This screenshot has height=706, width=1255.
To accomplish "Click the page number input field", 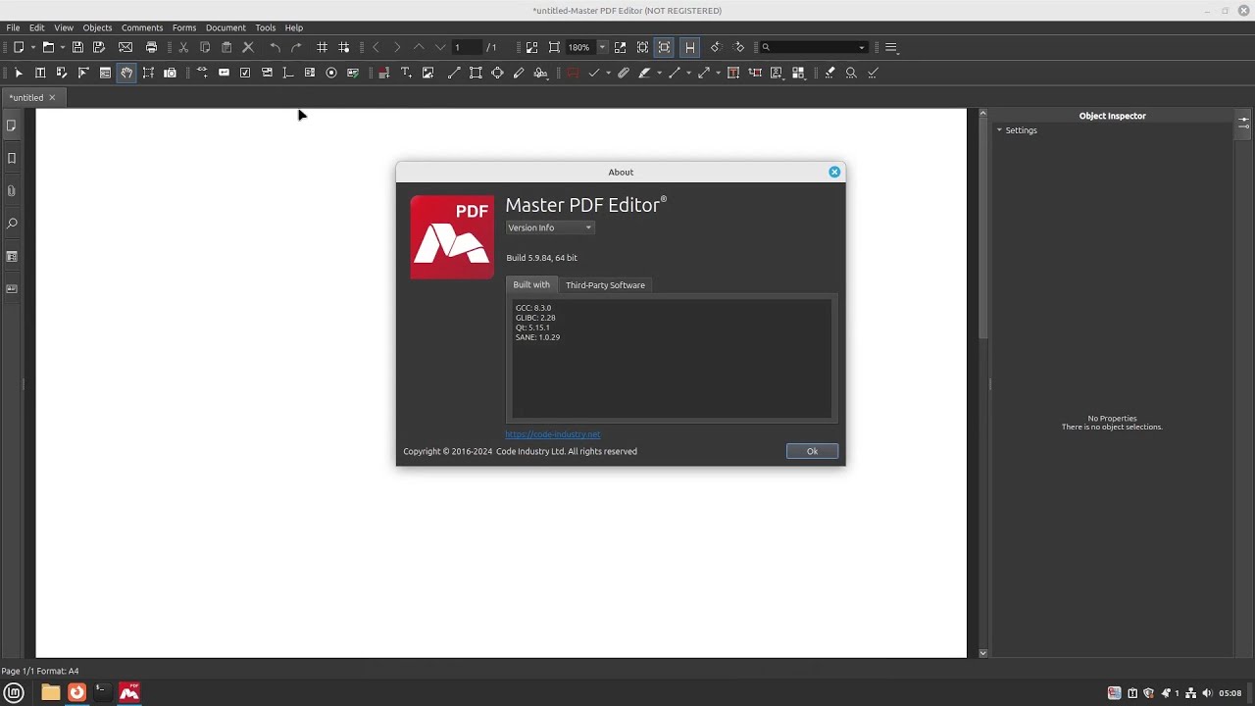I will coord(466,47).
